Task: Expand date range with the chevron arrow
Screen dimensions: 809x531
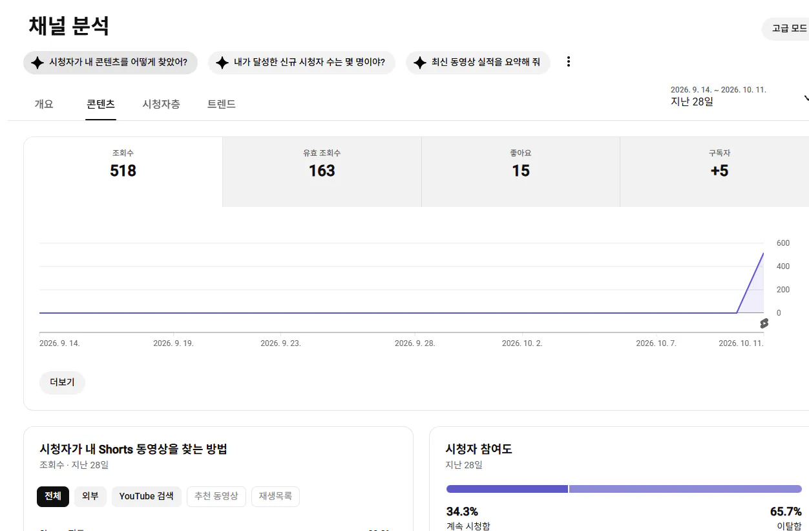Action: 806,99
